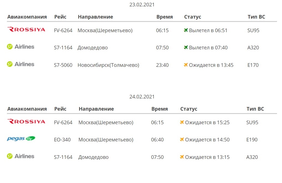Click Статус column header in first table
Image resolution: width=282 pixels, height=183 pixels.
point(192,17)
